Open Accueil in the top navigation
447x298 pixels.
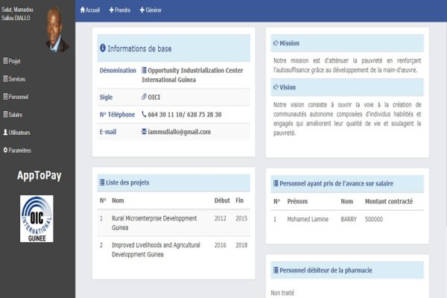(x=90, y=10)
